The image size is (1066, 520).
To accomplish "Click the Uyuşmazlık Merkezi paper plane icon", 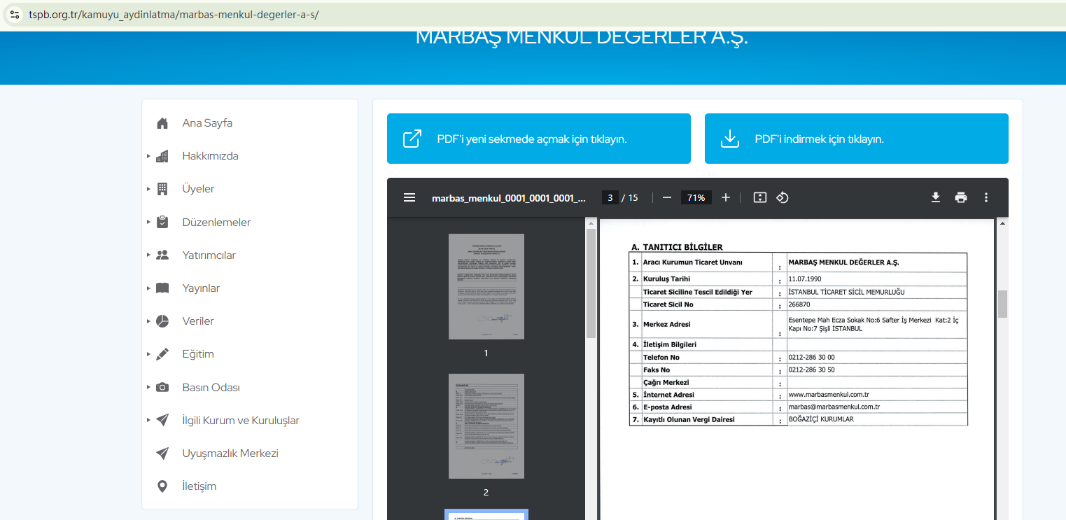I will pos(162,454).
